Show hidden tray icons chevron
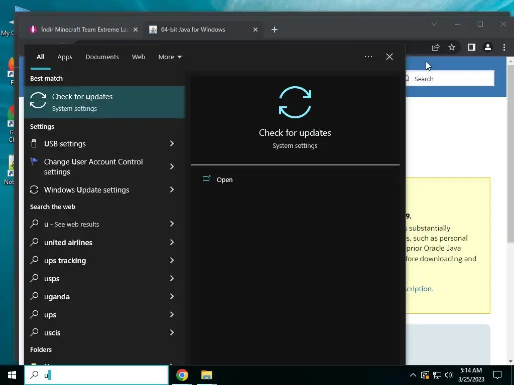Screen dimensions: 514x385 point(413,375)
